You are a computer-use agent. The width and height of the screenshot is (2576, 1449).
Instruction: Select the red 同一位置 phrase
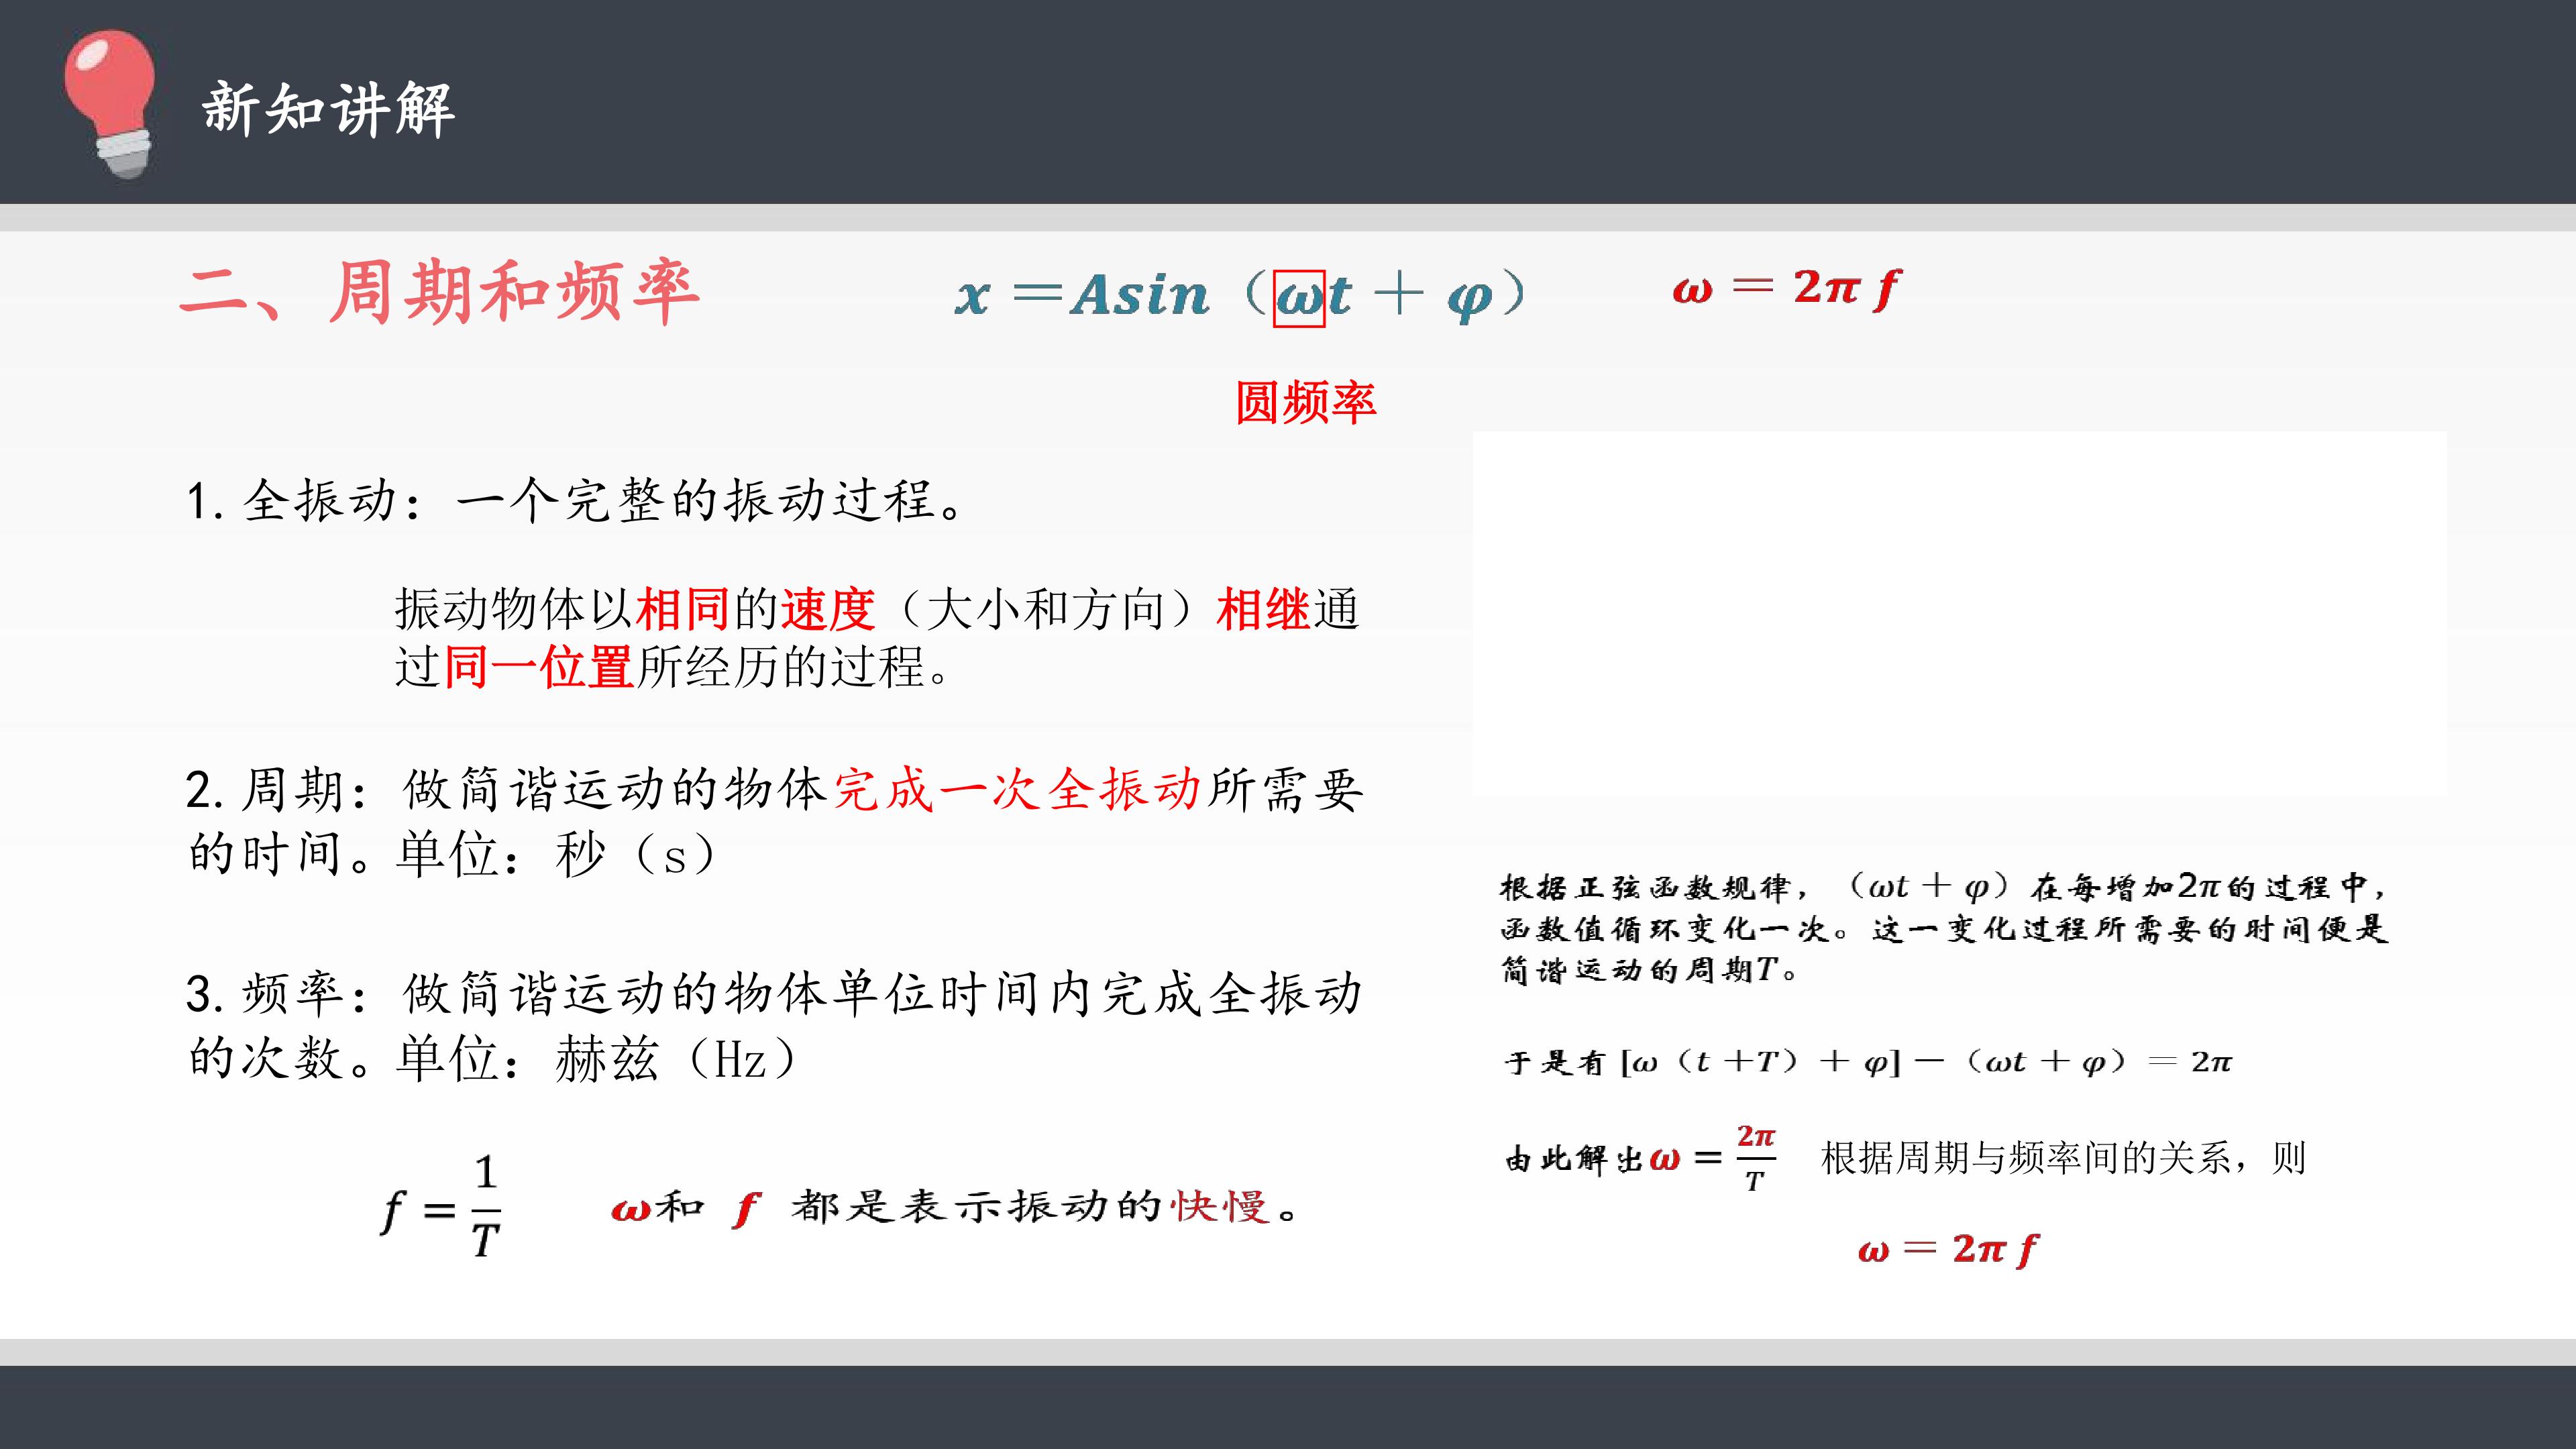point(538,667)
